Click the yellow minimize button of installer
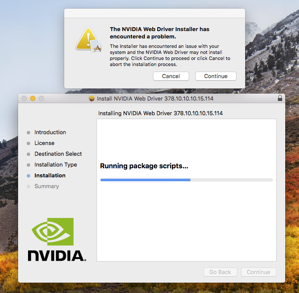299x293 pixels. tap(33, 98)
